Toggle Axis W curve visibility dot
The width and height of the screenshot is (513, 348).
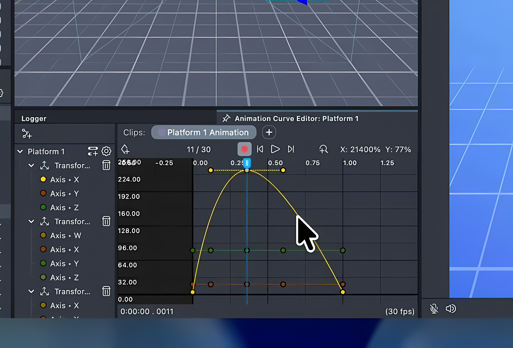43,235
